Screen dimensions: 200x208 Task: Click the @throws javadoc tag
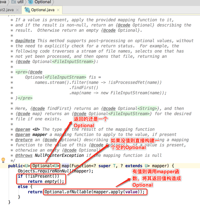24,155
